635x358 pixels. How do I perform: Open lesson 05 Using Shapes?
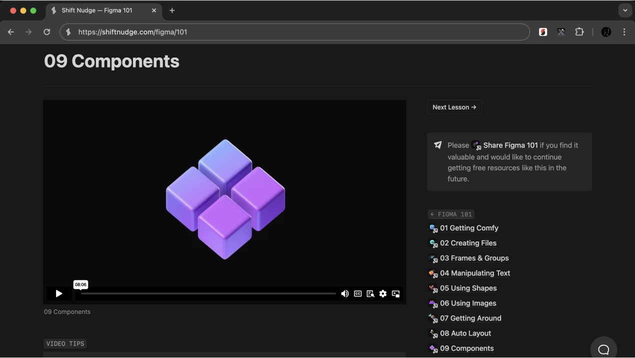(468, 288)
